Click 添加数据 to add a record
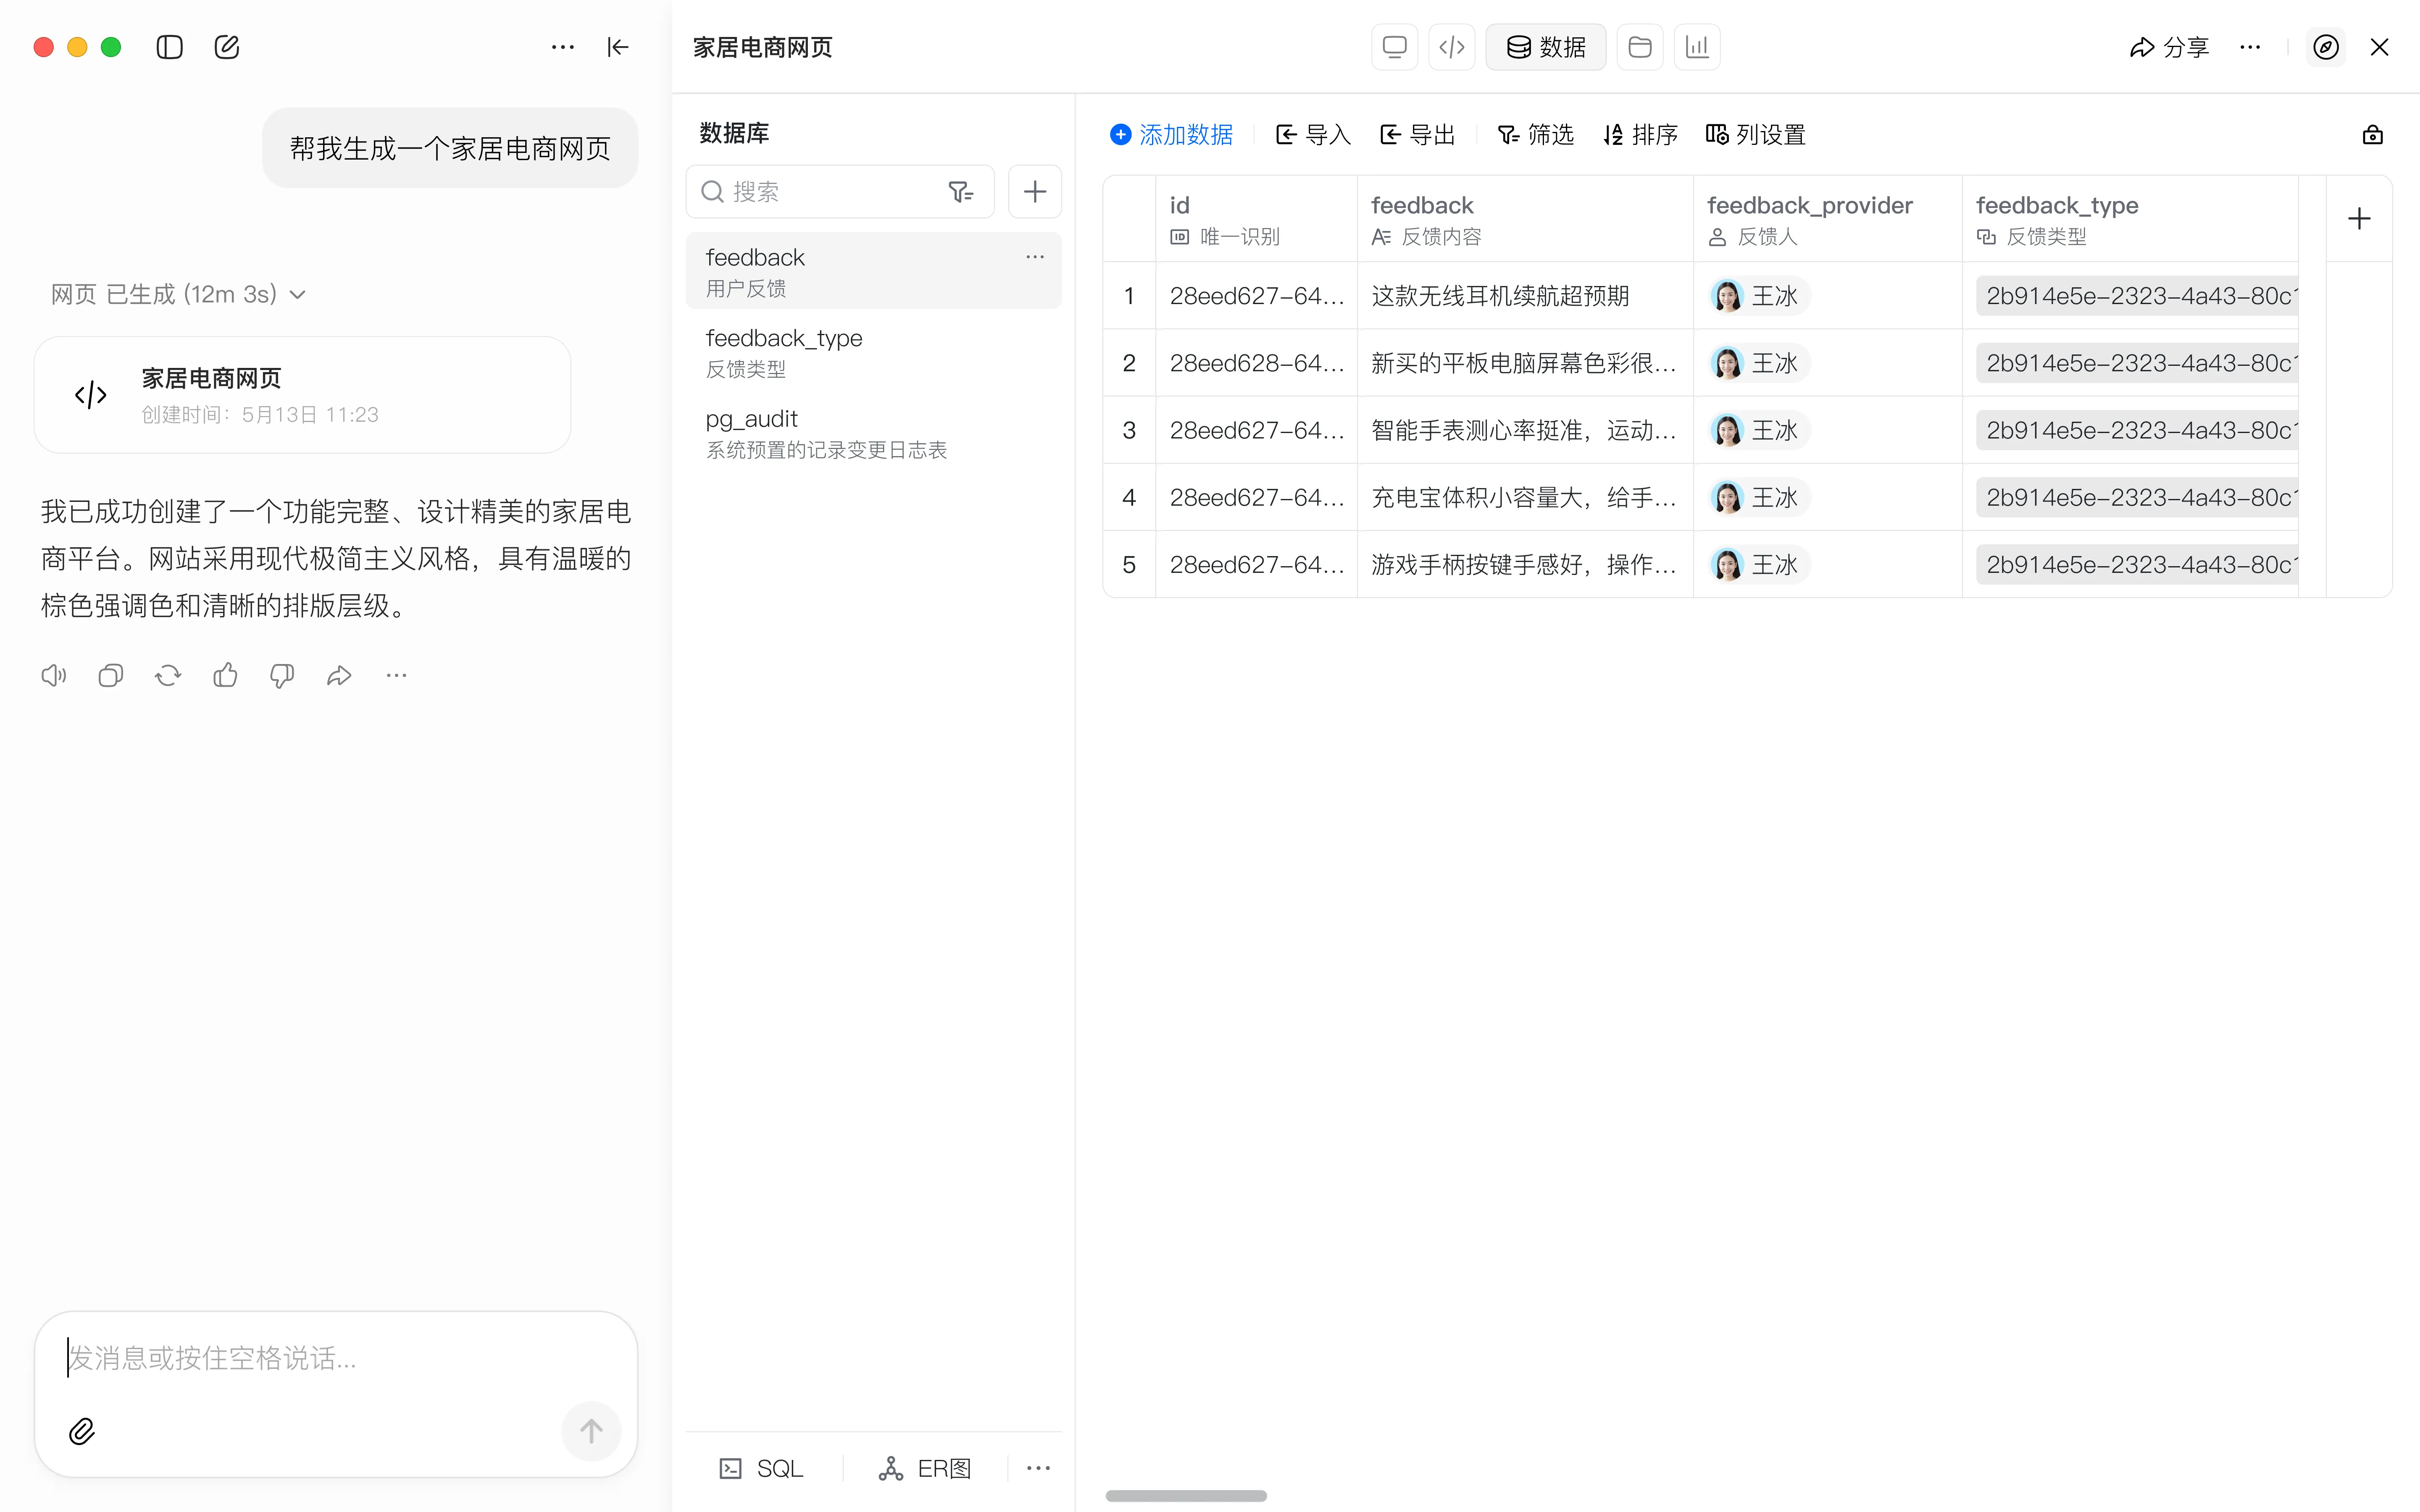Image resolution: width=2420 pixels, height=1512 pixels. coord(1171,135)
